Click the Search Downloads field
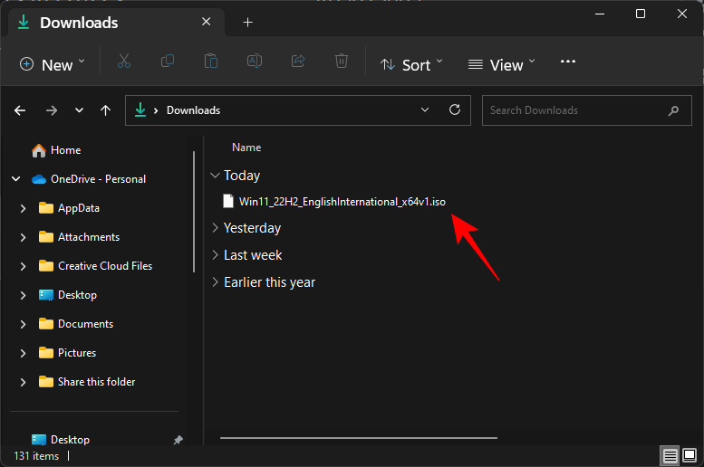 [587, 110]
